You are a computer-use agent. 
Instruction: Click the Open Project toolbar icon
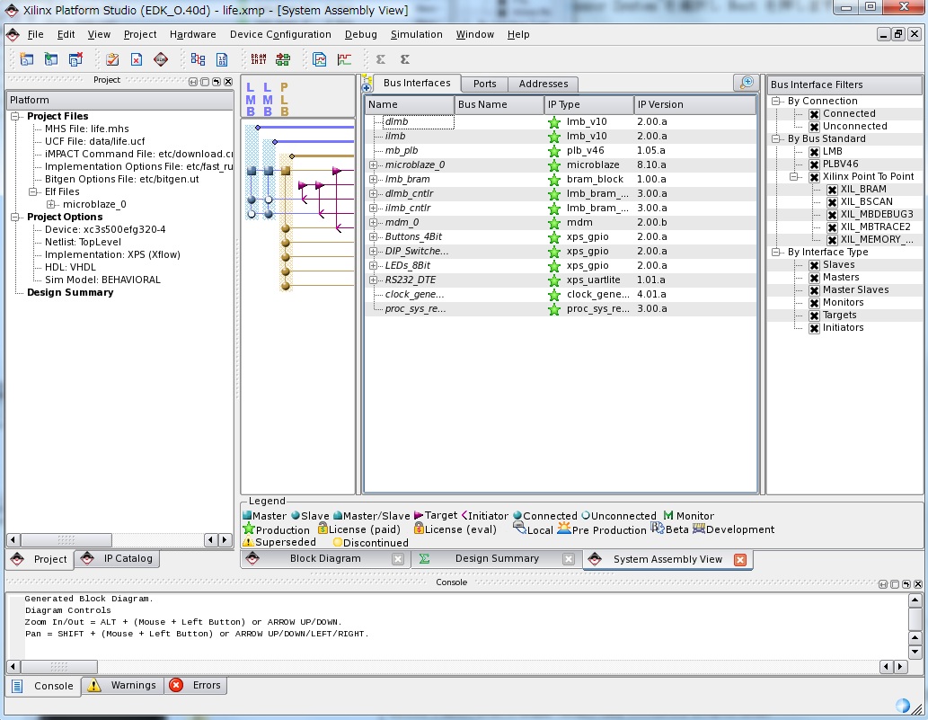pos(51,59)
